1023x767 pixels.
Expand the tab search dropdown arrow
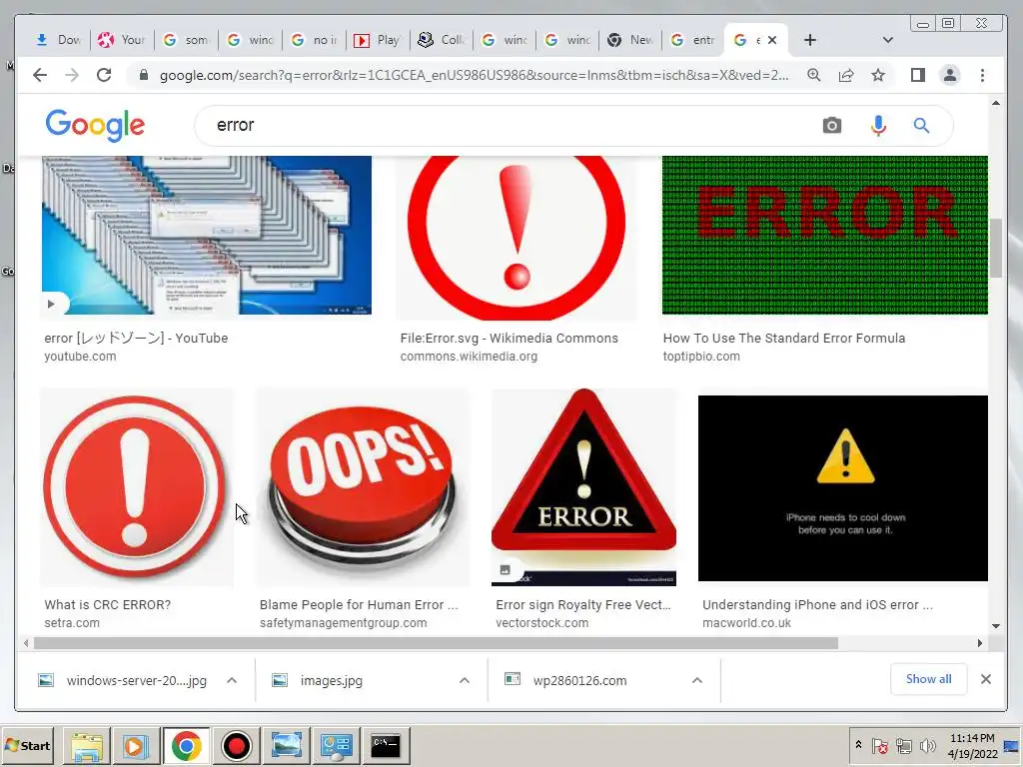pyautogui.click(x=888, y=40)
